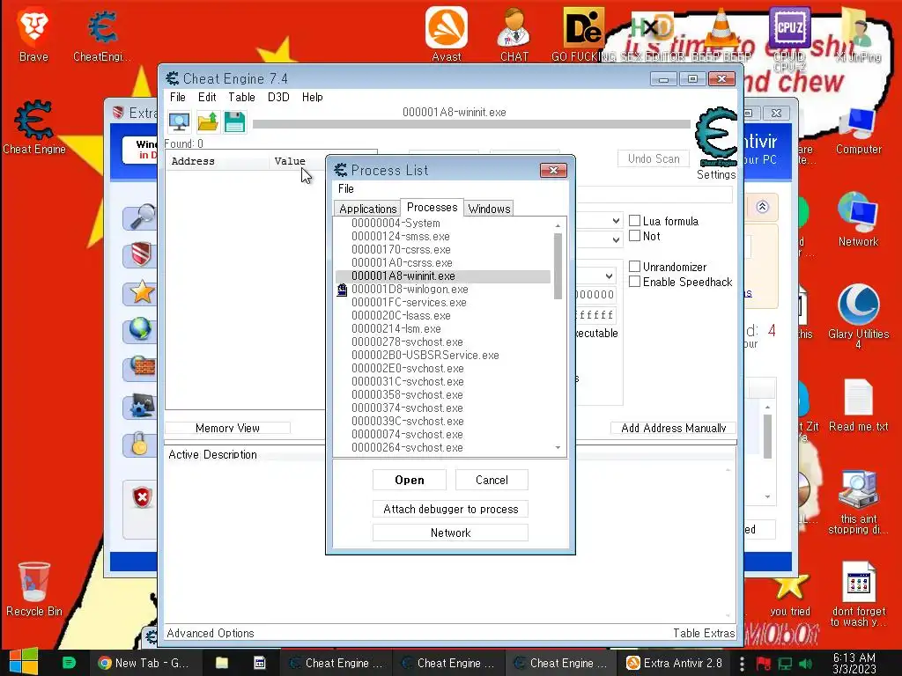Collapse the Extra Antivir chevron panel
This screenshot has height=676, width=902.
[x=762, y=207]
